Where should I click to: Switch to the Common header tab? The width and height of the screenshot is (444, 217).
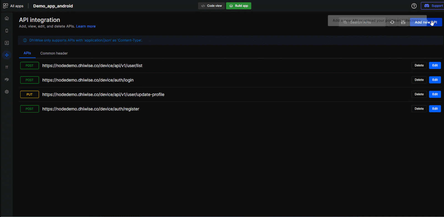[54, 53]
